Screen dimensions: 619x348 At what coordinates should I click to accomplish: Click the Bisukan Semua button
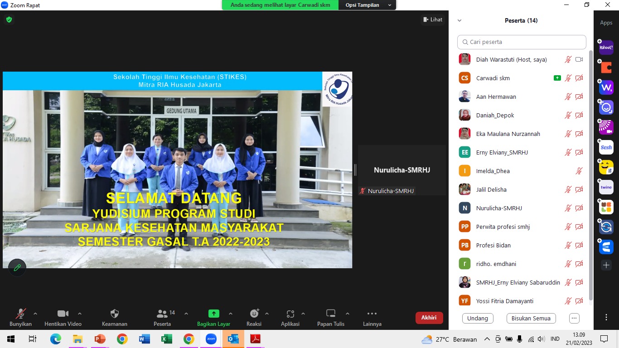[x=531, y=318]
